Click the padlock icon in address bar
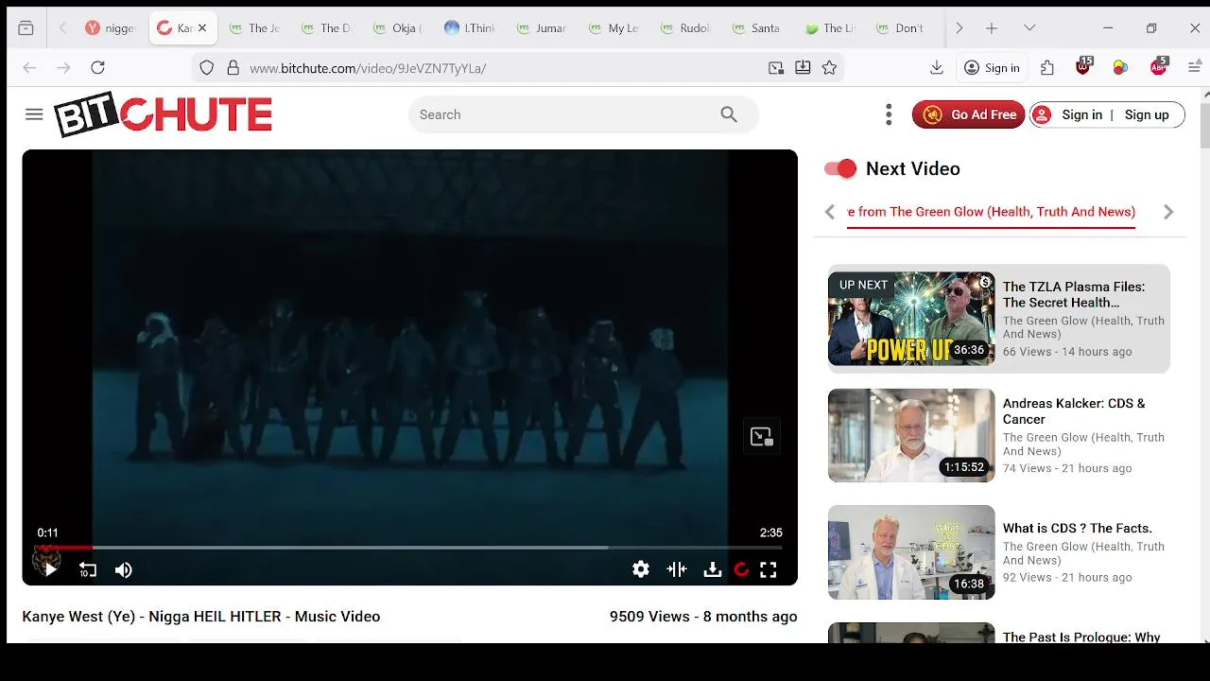Image resolution: width=1210 pixels, height=681 pixels. 233,67
